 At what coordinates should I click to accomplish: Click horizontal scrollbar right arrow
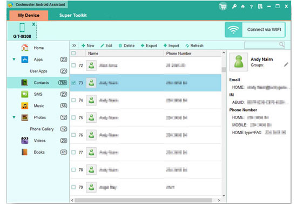[x=219, y=200]
